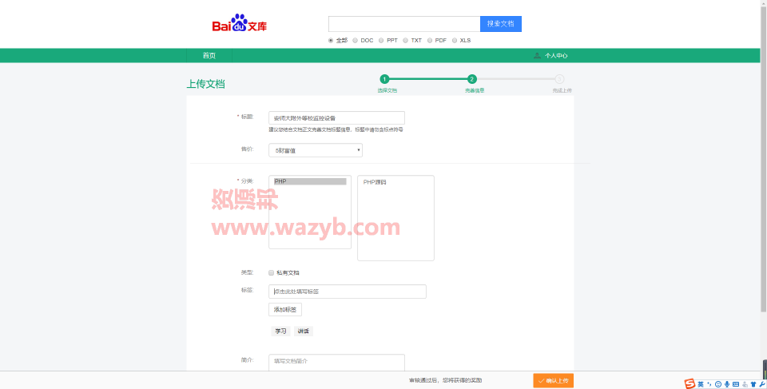Focus the 标题 title input field
The width and height of the screenshot is (767, 389).
336,118
